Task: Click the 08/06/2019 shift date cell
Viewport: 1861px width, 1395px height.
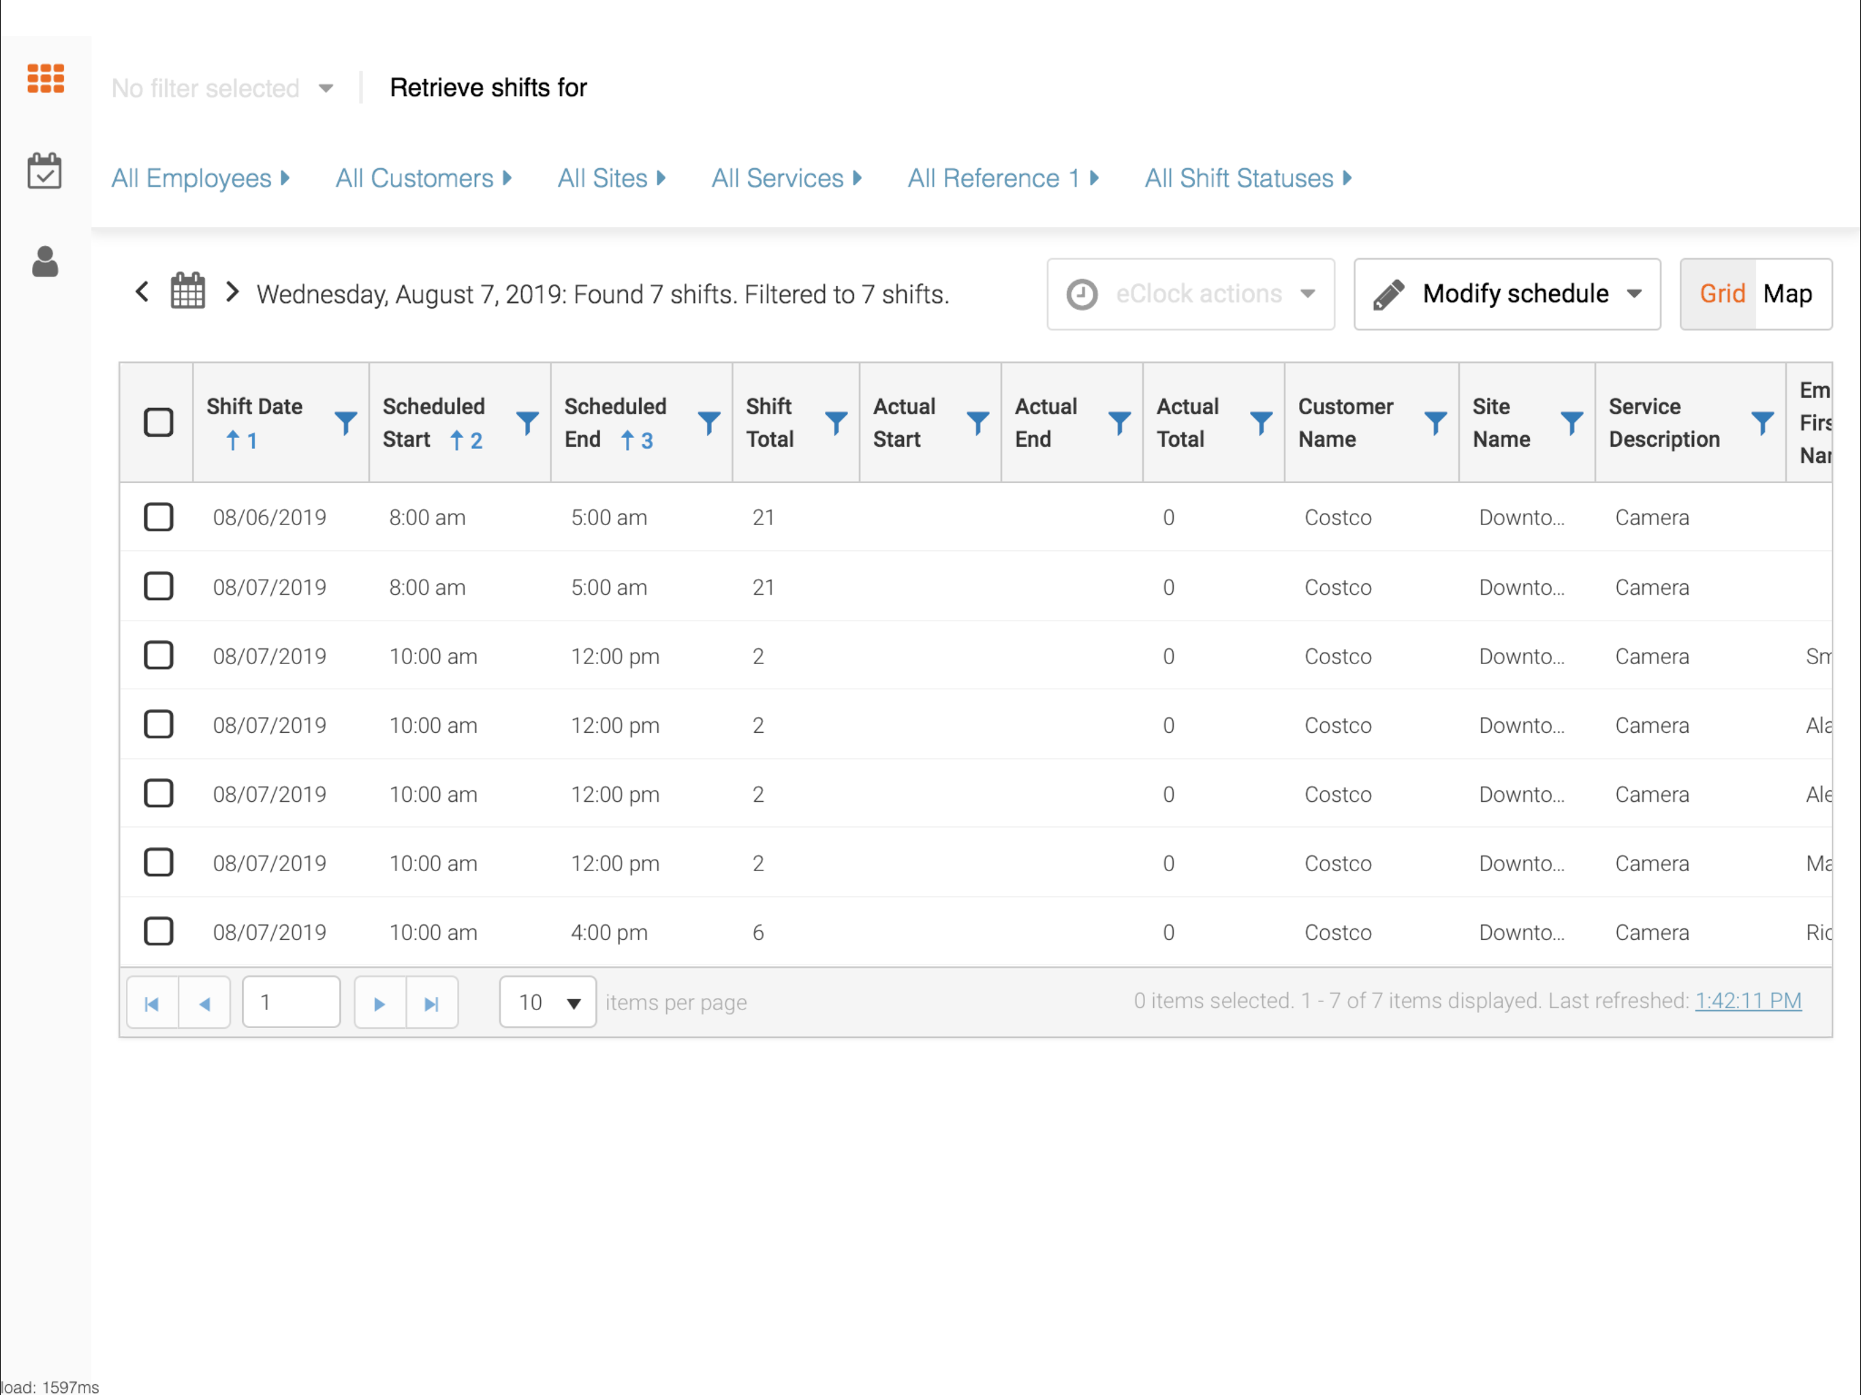Action: tap(269, 518)
